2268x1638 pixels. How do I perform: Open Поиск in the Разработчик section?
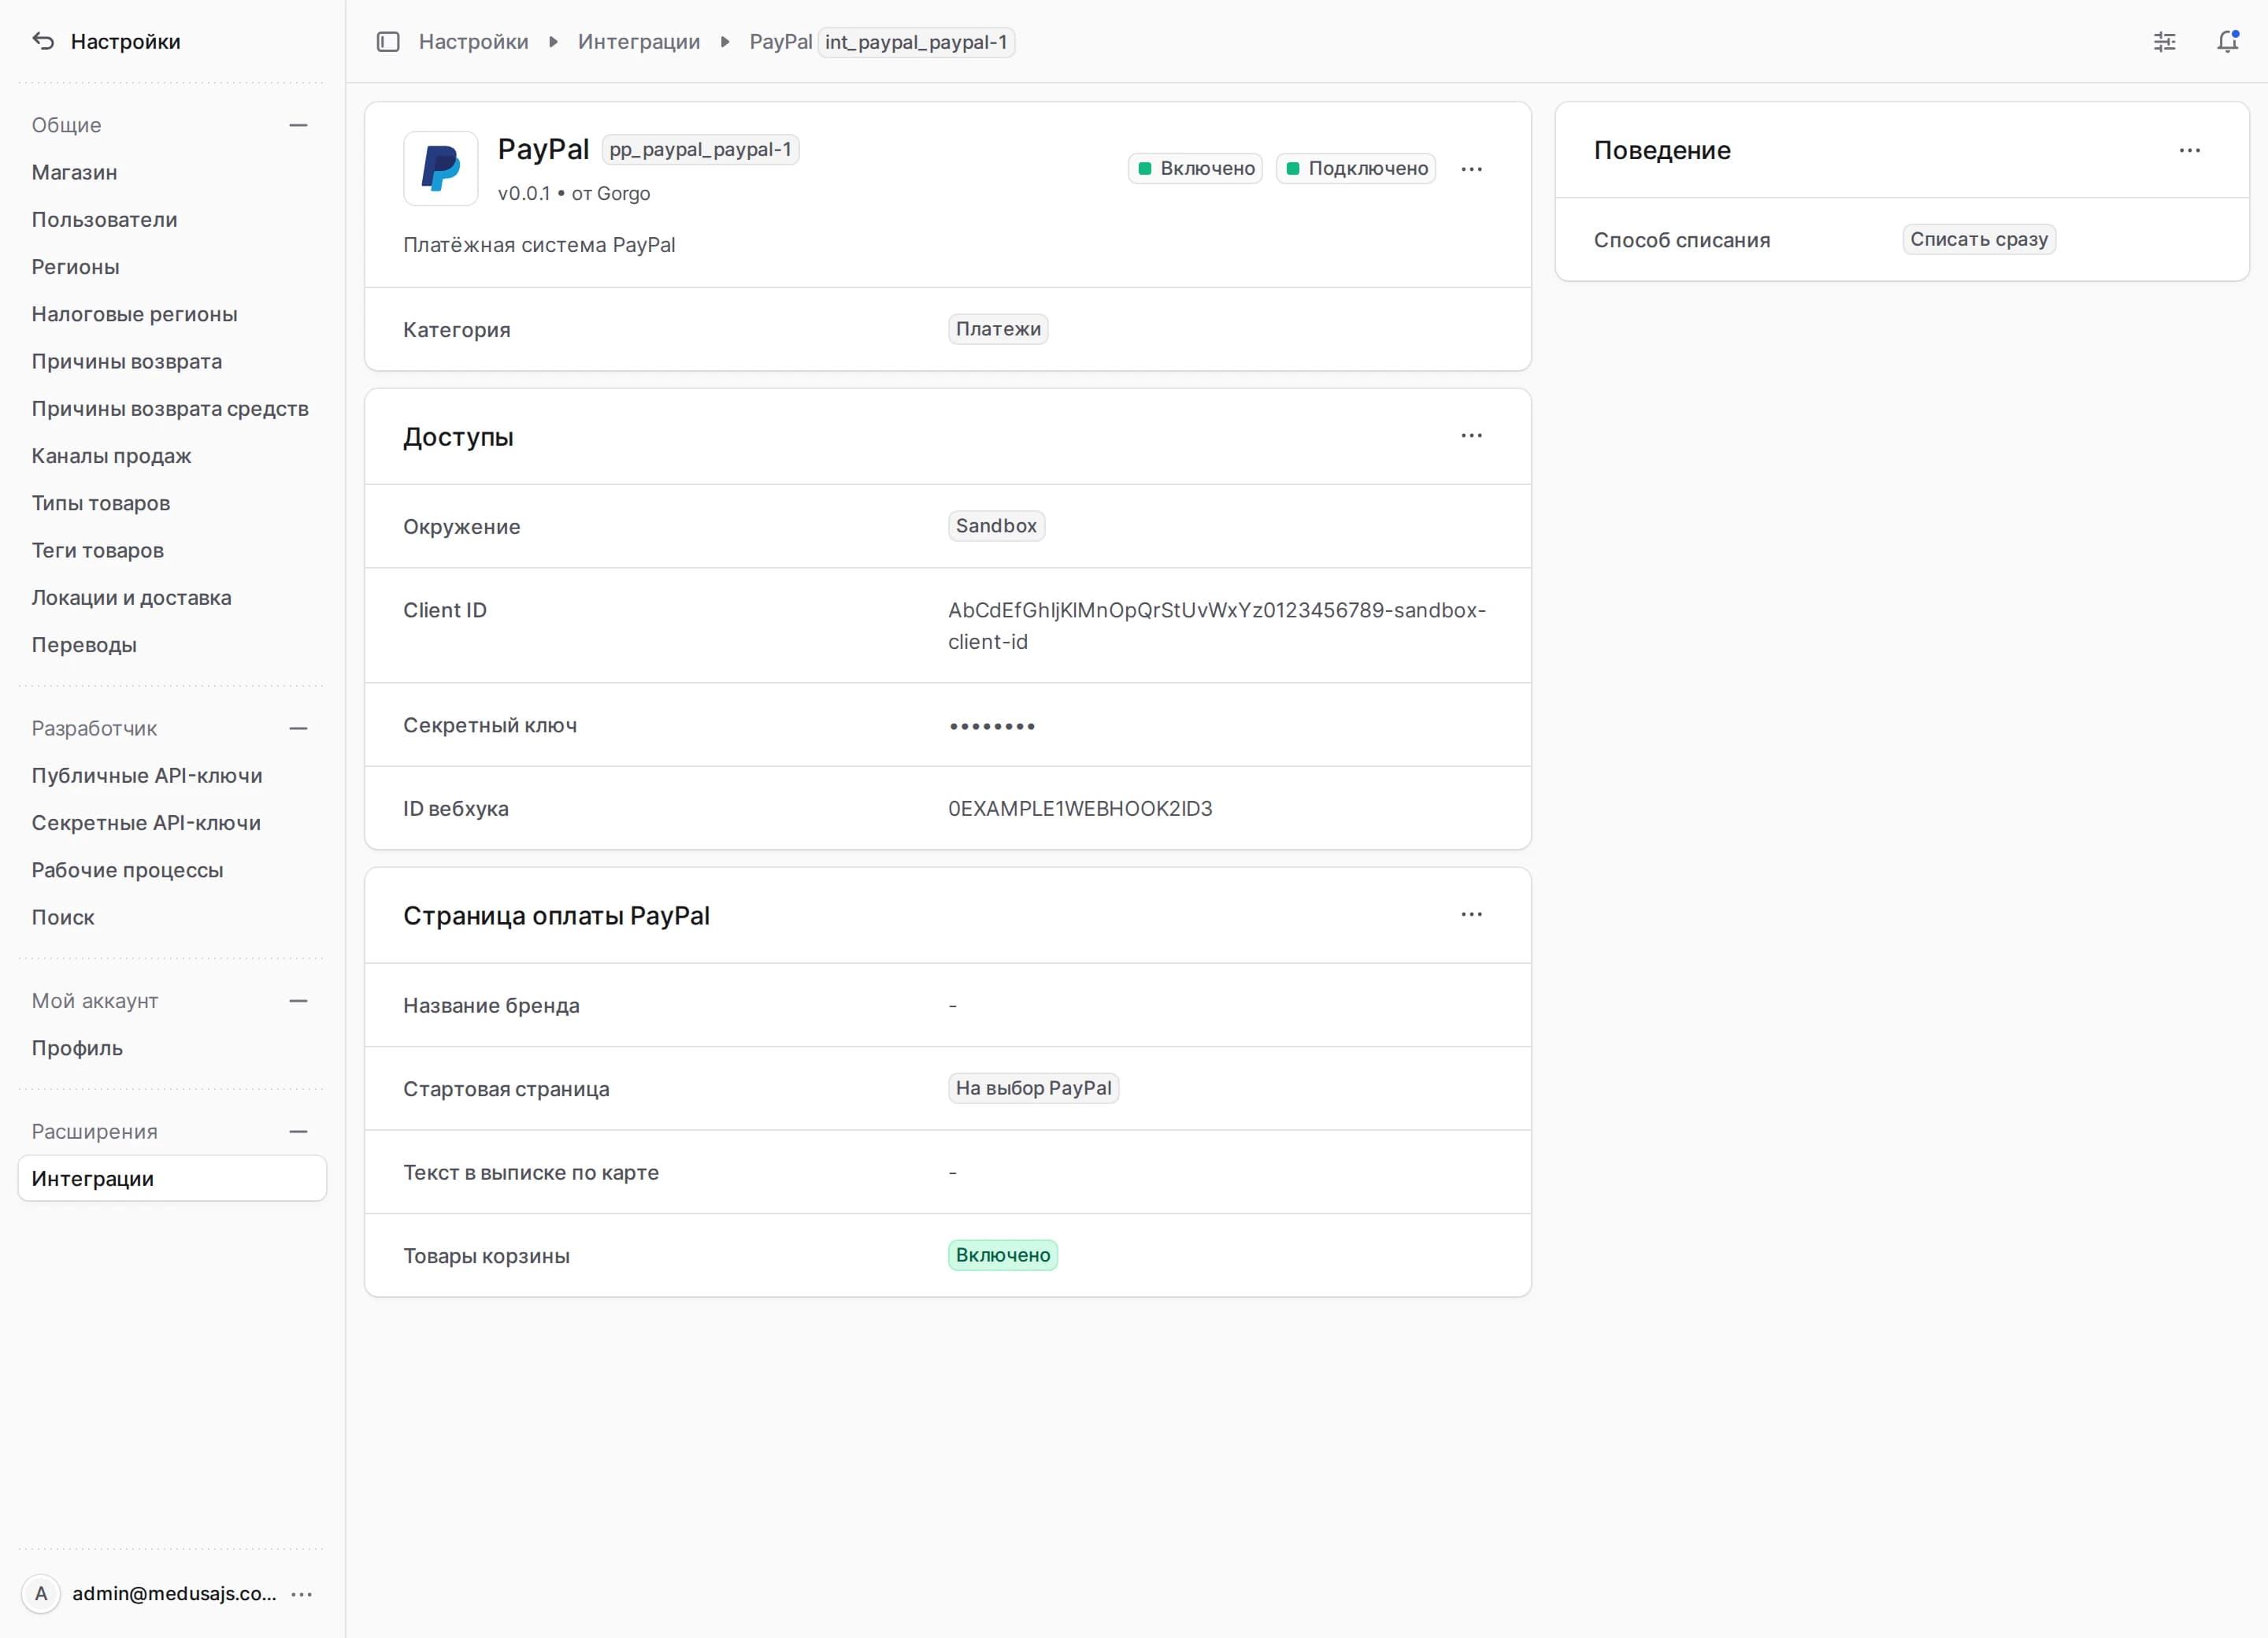[x=172, y=918]
